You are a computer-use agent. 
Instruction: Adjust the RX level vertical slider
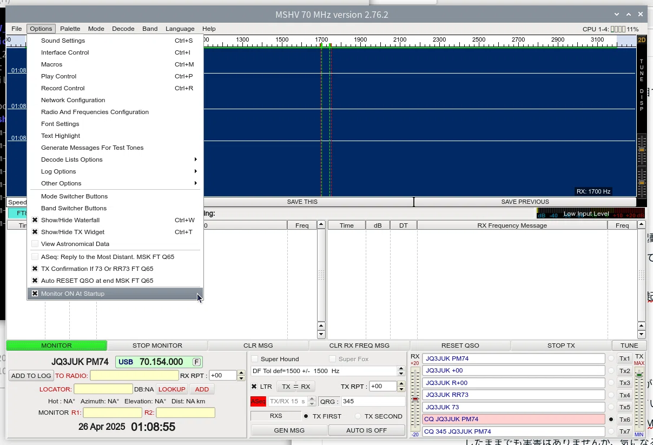pyautogui.click(x=415, y=399)
